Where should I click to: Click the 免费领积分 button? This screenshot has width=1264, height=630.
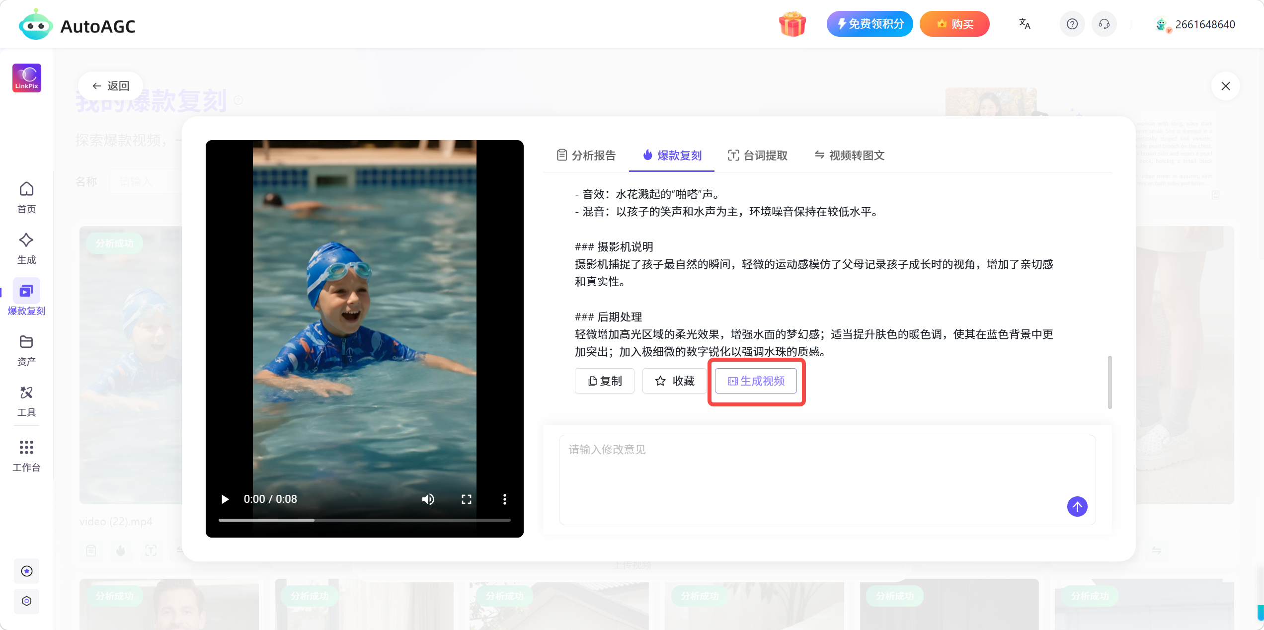click(x=869, y=24)
